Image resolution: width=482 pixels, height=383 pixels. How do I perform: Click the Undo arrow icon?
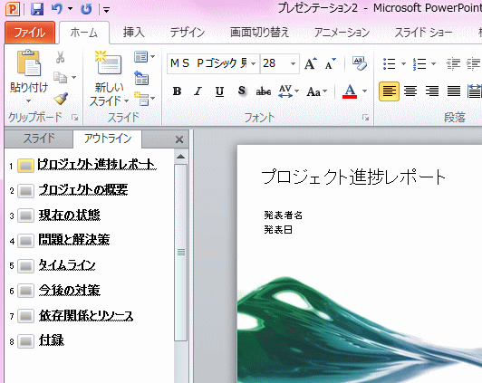pyautogui.click(x=57, y=8)
